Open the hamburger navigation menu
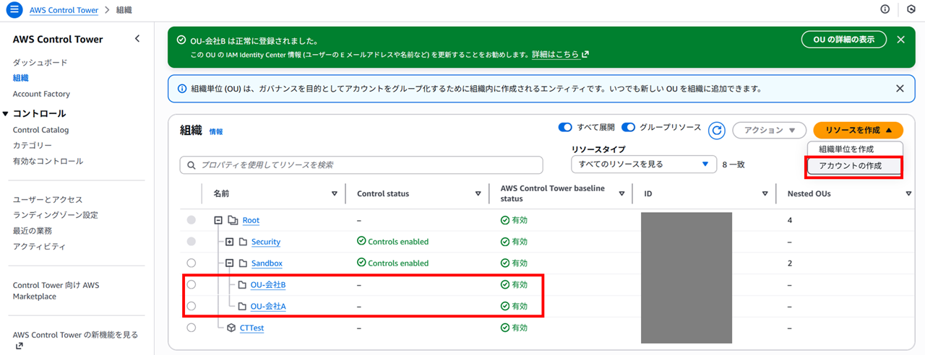The width and height of the screenshot is (925, 355). [x=14, y=10]
